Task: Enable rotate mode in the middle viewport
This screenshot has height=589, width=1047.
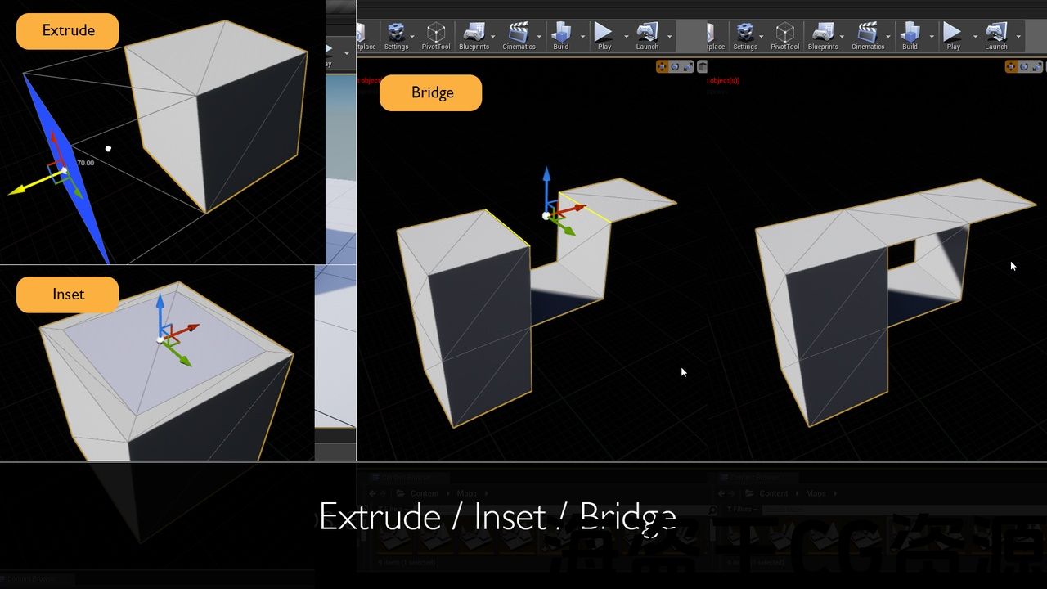Action: [x=675, y=67]
